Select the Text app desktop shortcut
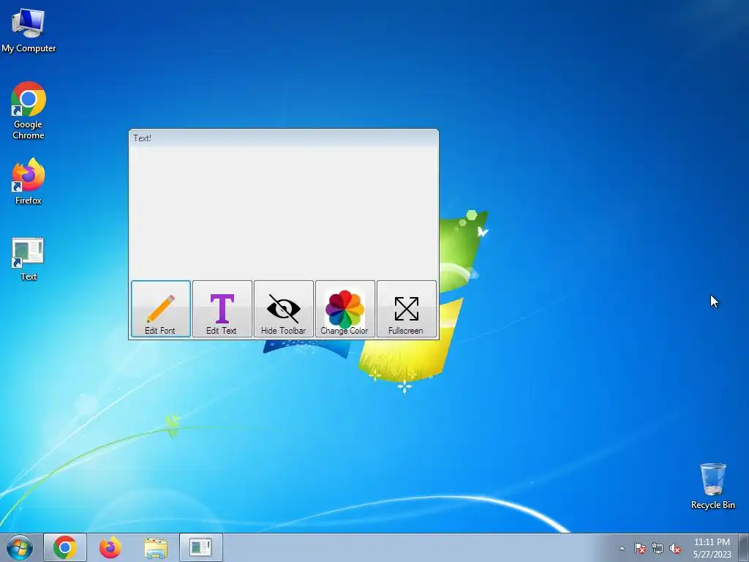 [x=29, y=259]
